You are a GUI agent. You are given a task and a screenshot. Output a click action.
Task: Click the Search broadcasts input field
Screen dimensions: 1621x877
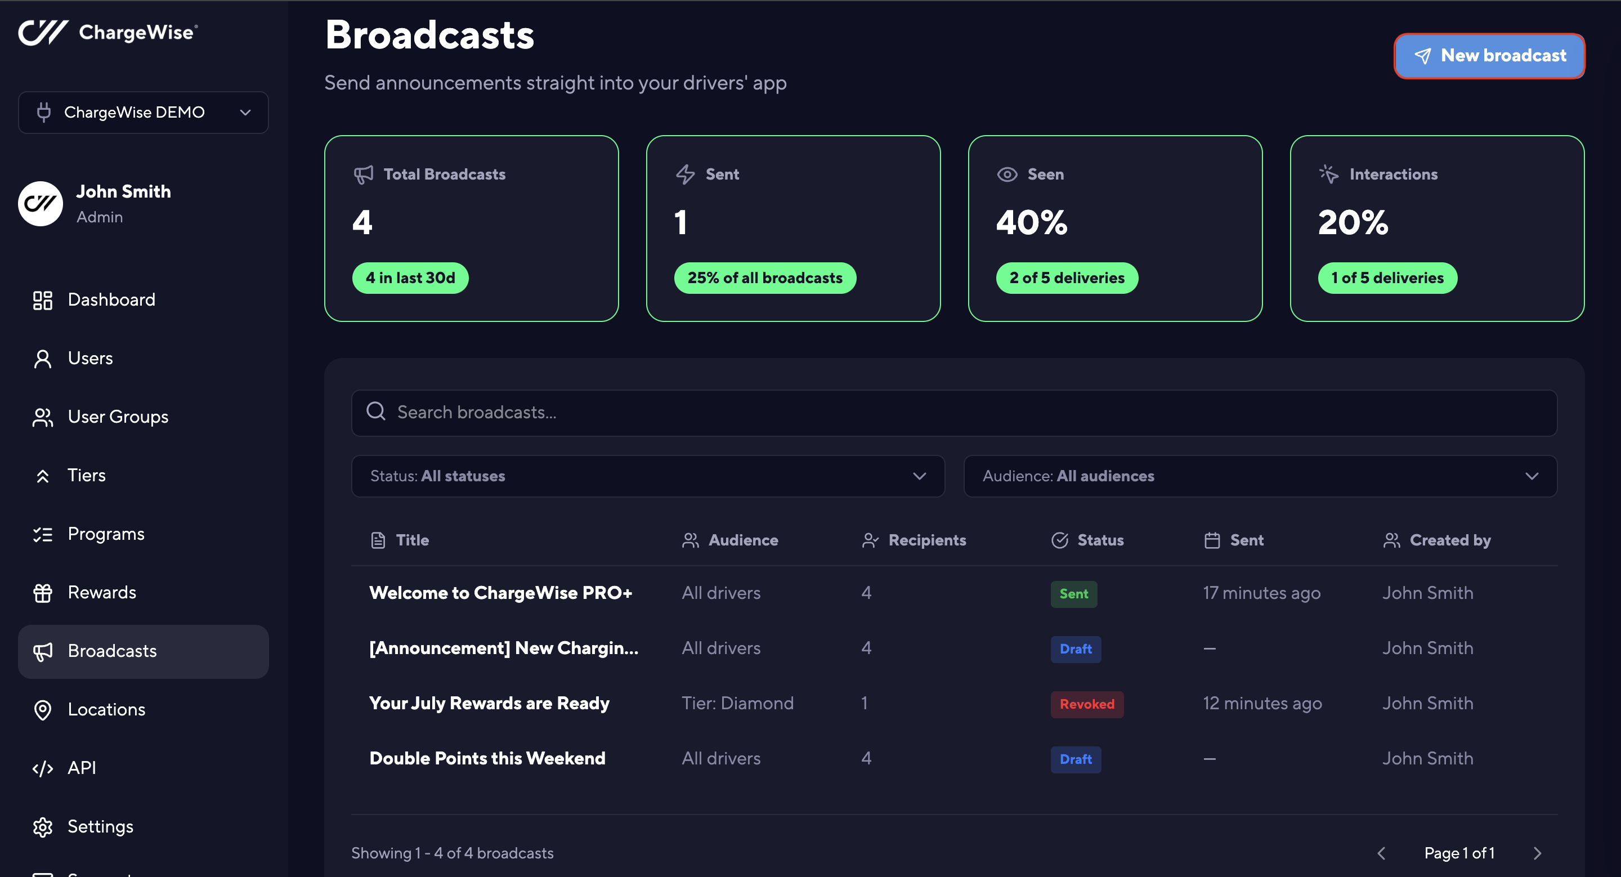click(954, 413)
